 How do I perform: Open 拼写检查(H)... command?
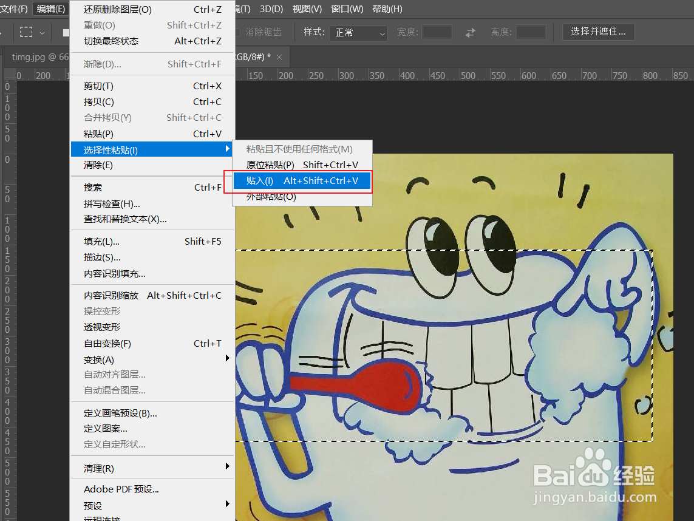(x=152, y=203)
